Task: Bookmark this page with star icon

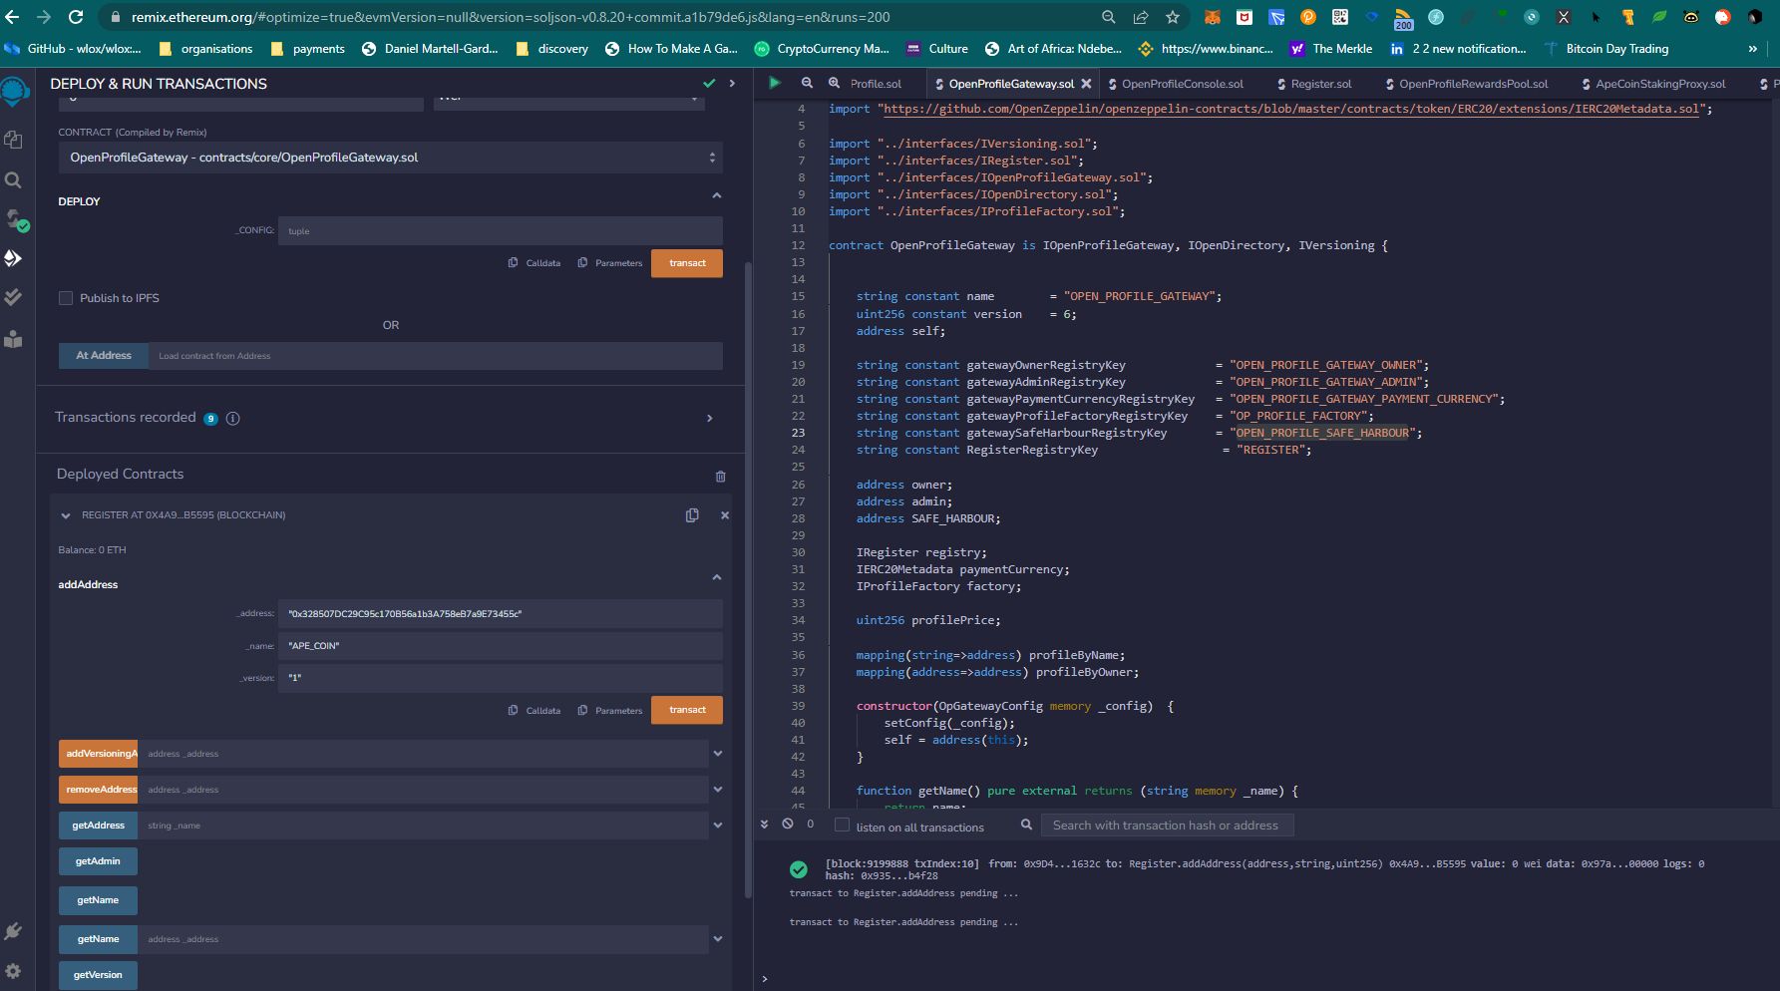Action: [1173, 17]
